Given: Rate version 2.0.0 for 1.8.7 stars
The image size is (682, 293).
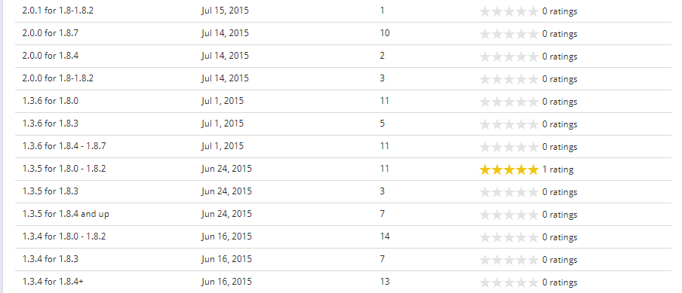Looking at the screenshot, I should tap(509, 34).
